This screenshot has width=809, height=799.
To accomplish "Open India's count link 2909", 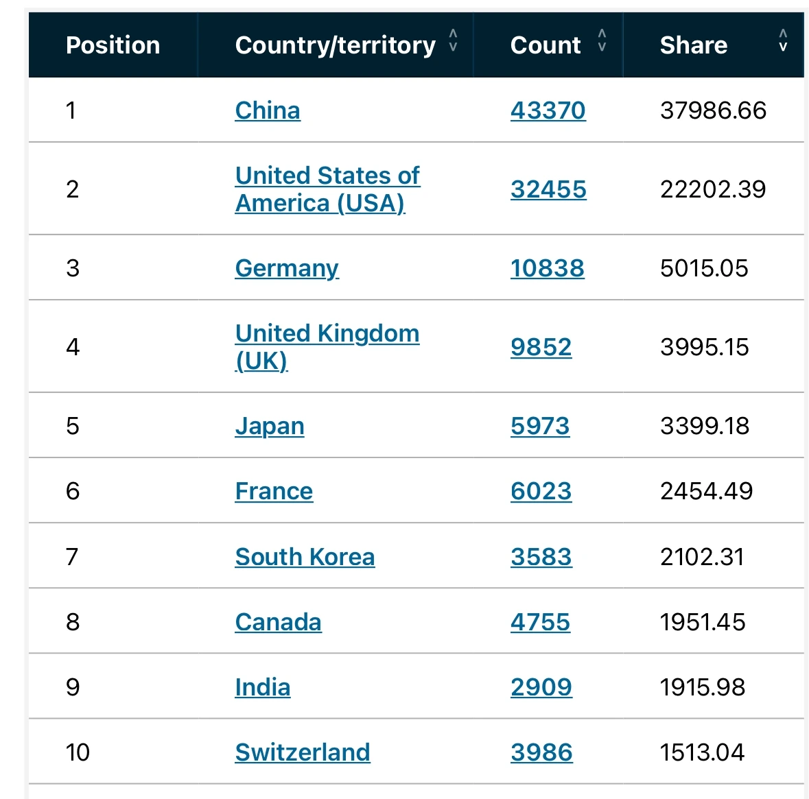I will point(541,687).
